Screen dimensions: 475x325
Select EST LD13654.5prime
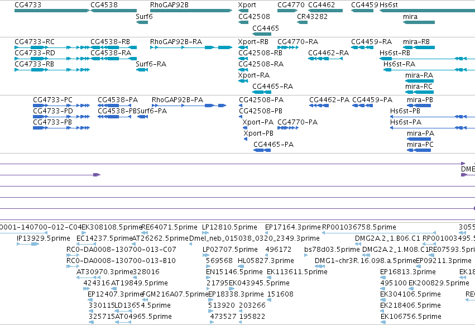123,311
